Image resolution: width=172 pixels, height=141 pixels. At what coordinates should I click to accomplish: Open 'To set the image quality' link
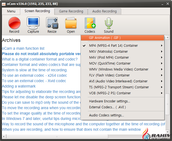point(41,113)
